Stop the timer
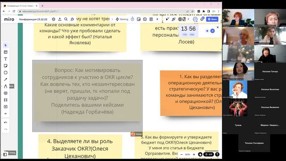The height and width of the screenshot is (161, 286). tap(207, 31)
